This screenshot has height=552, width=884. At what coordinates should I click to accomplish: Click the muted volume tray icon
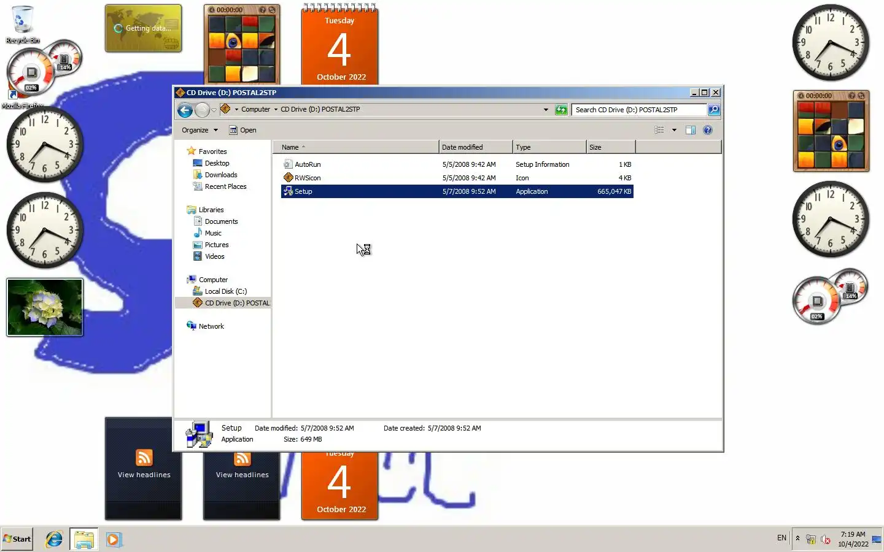click(826, 540)
